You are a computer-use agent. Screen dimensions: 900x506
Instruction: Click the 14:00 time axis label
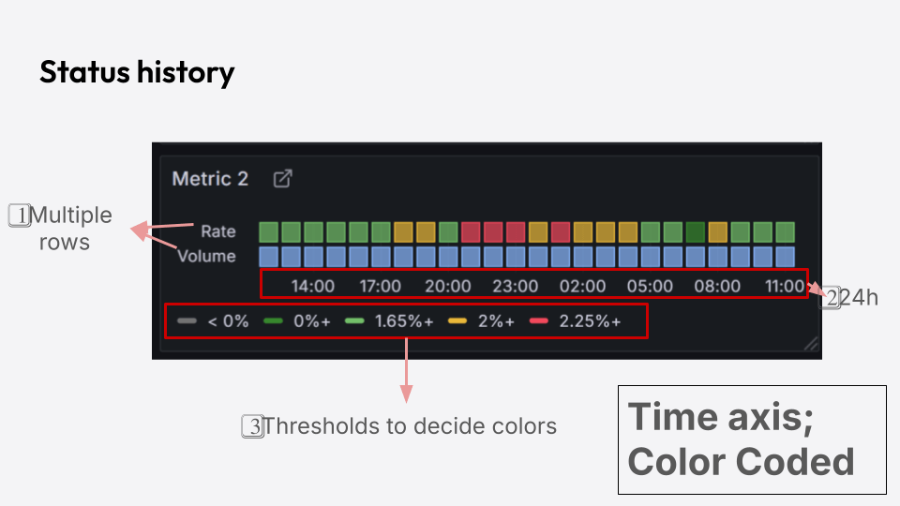(x=313, y=286)
